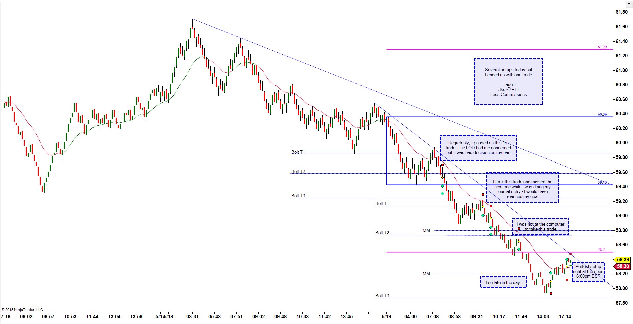
Task: Click the 09:57 time axis label
Action: pos(48,316)
